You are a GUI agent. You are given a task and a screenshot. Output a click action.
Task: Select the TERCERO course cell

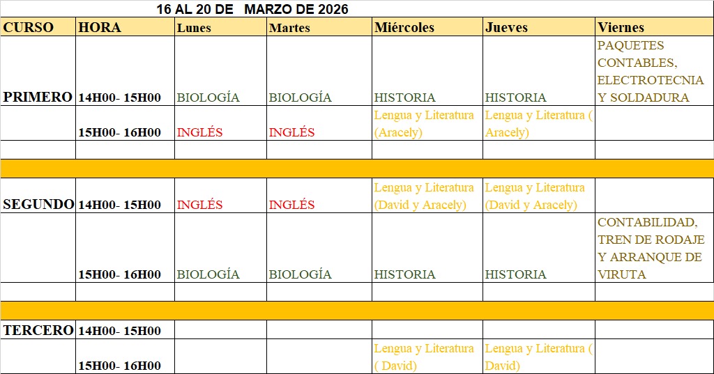click(38, 330)
